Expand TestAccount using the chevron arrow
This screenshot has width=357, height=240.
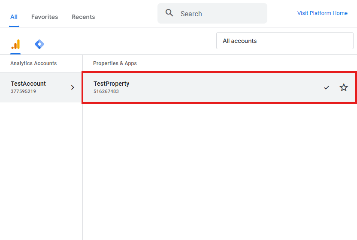click(x=73, y=87)
